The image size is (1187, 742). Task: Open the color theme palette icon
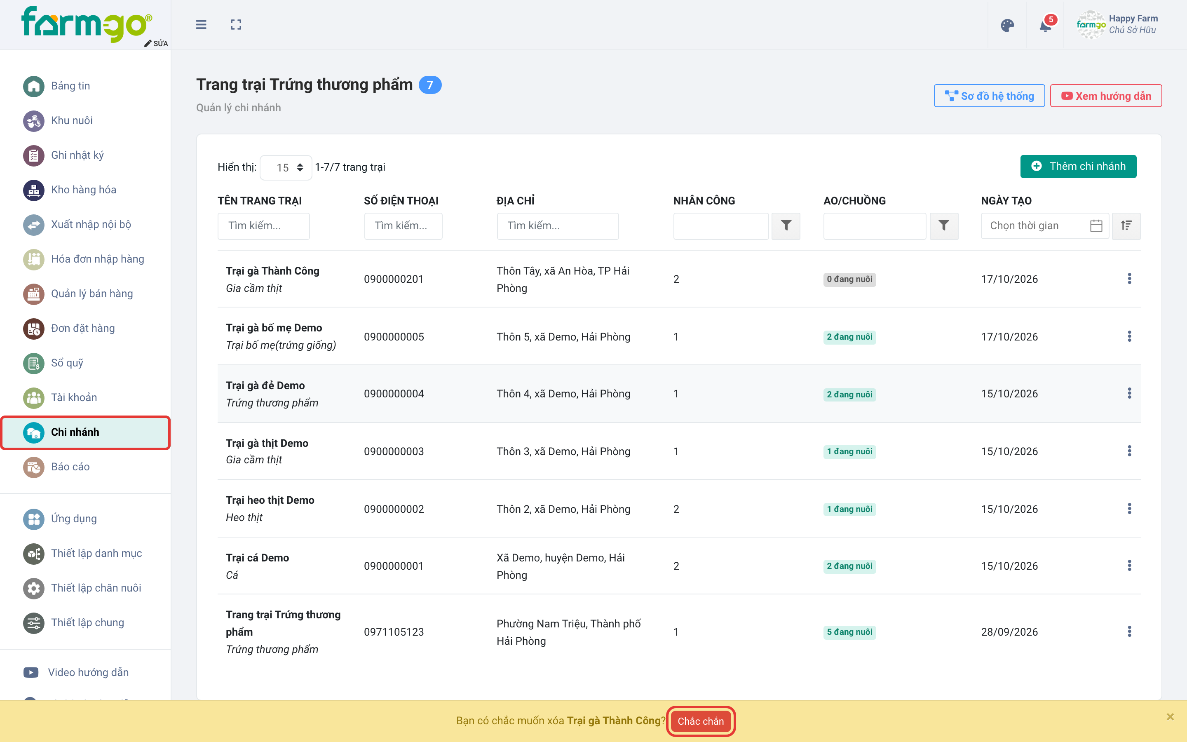tap(1007, 26)
